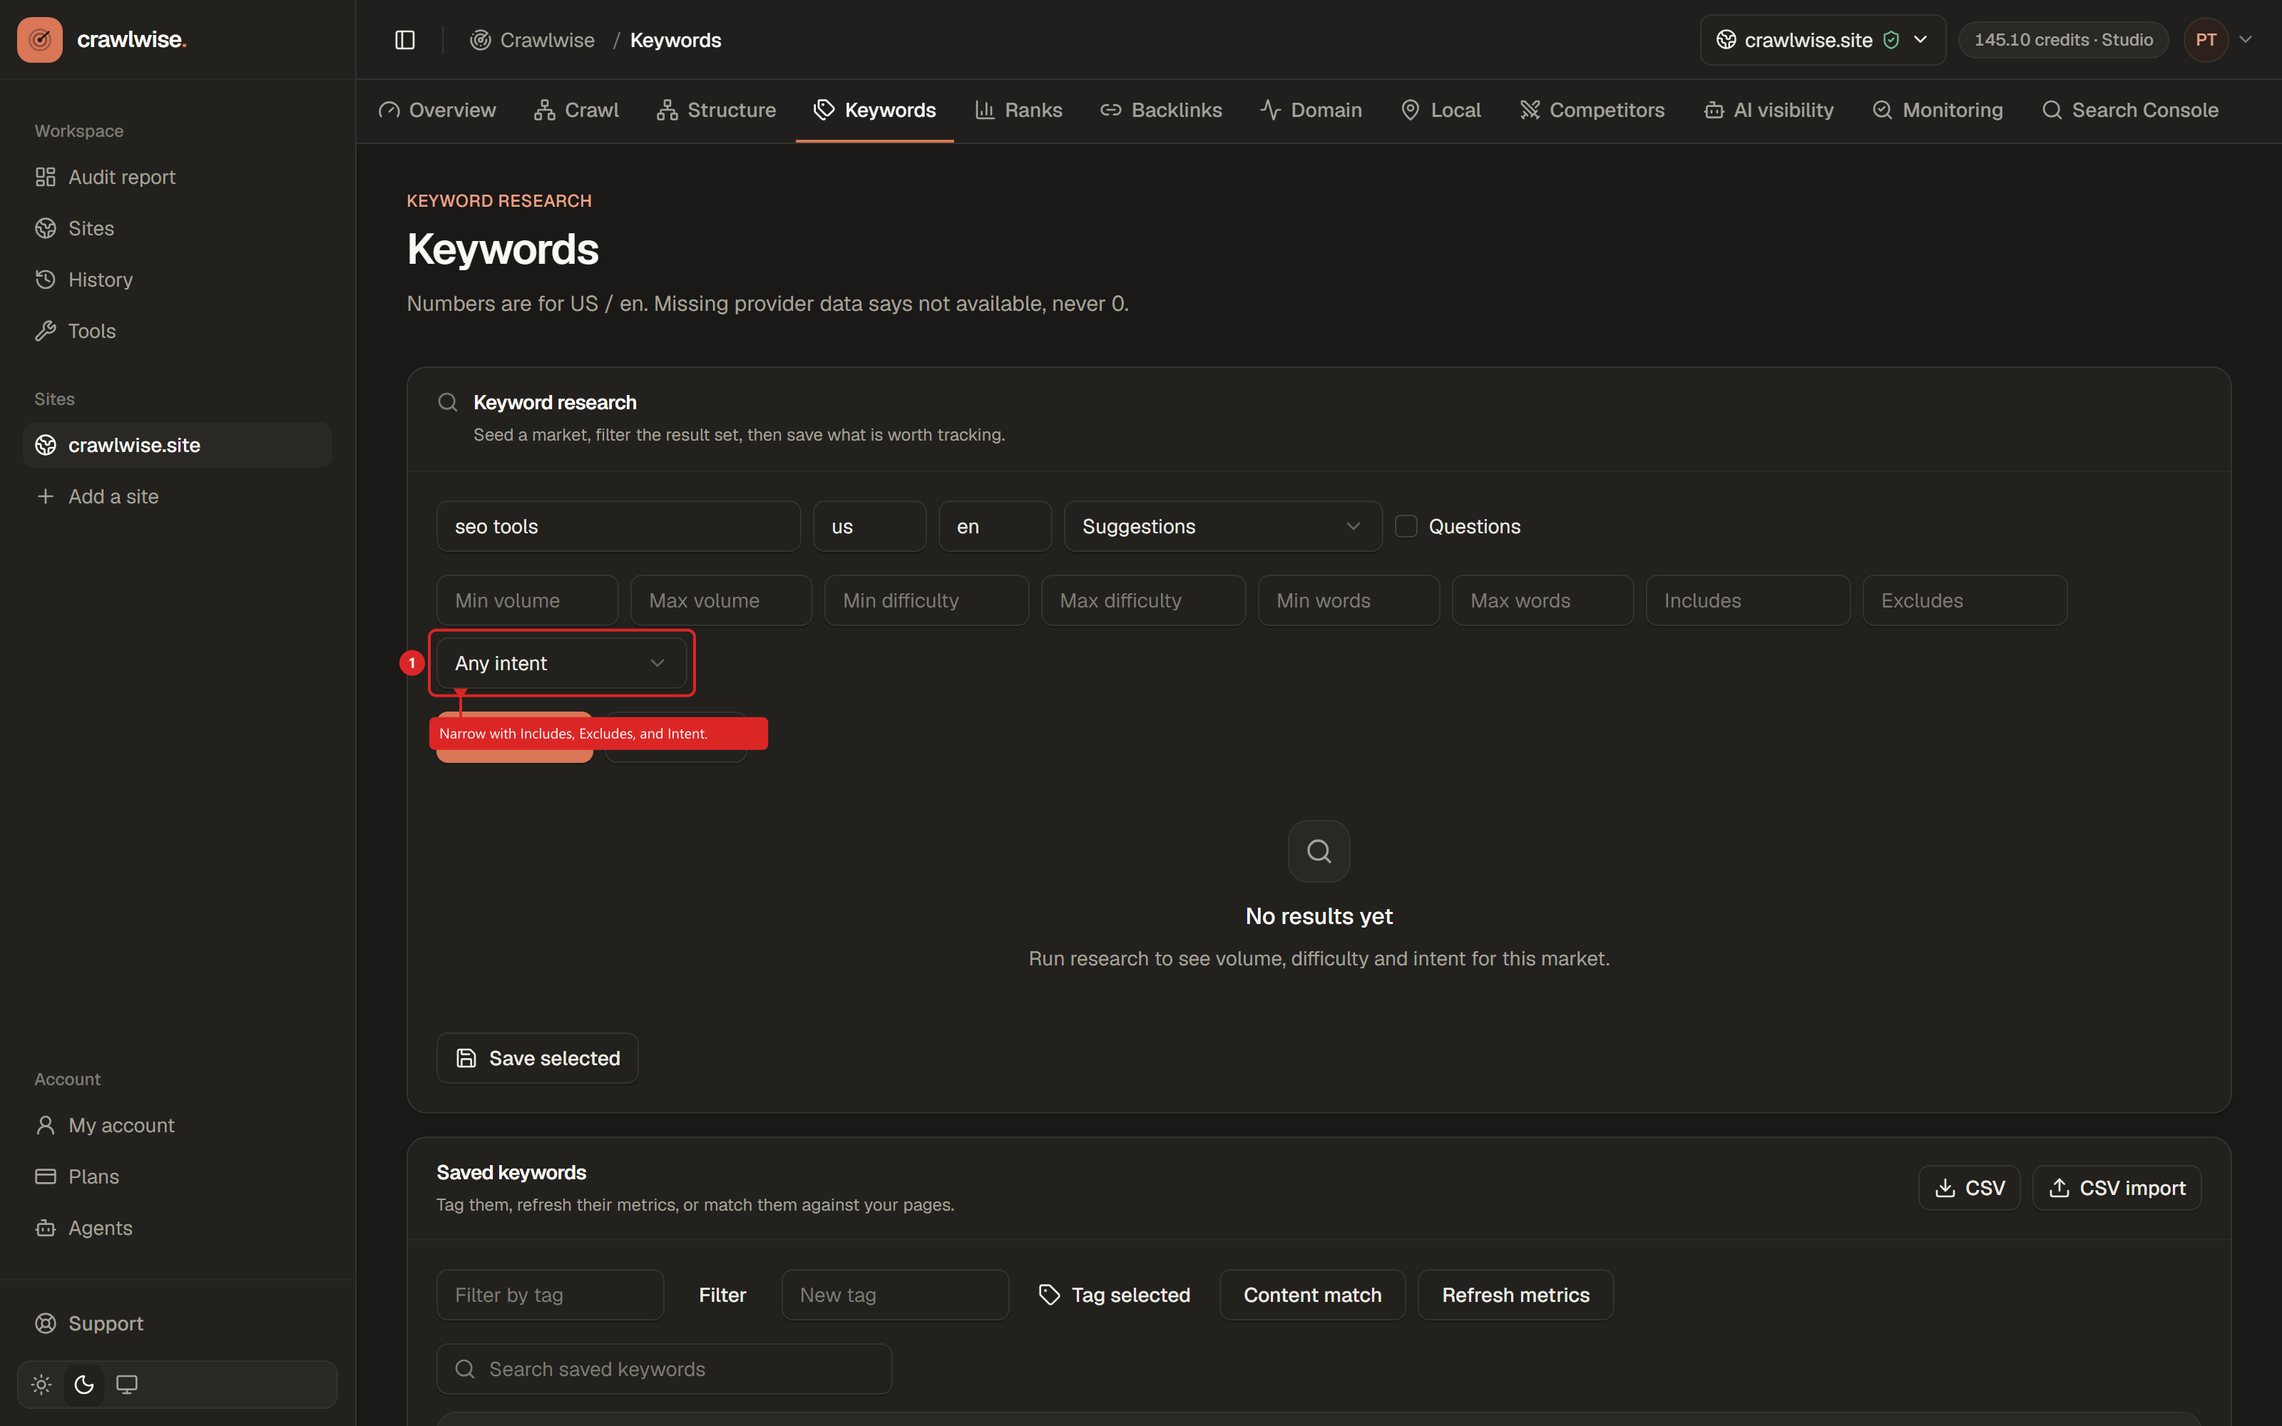Click the Includes filter field
This screenshot has width=2282, height=1426.
click(1749, 601)
